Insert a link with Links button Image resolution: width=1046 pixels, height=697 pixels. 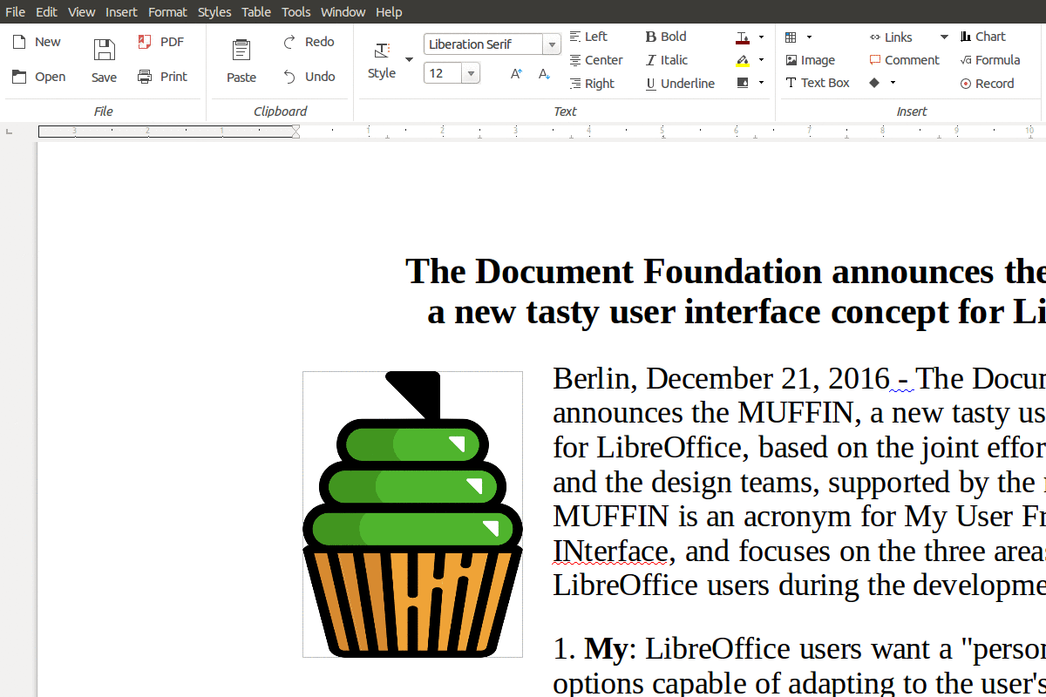pos(890,37)
